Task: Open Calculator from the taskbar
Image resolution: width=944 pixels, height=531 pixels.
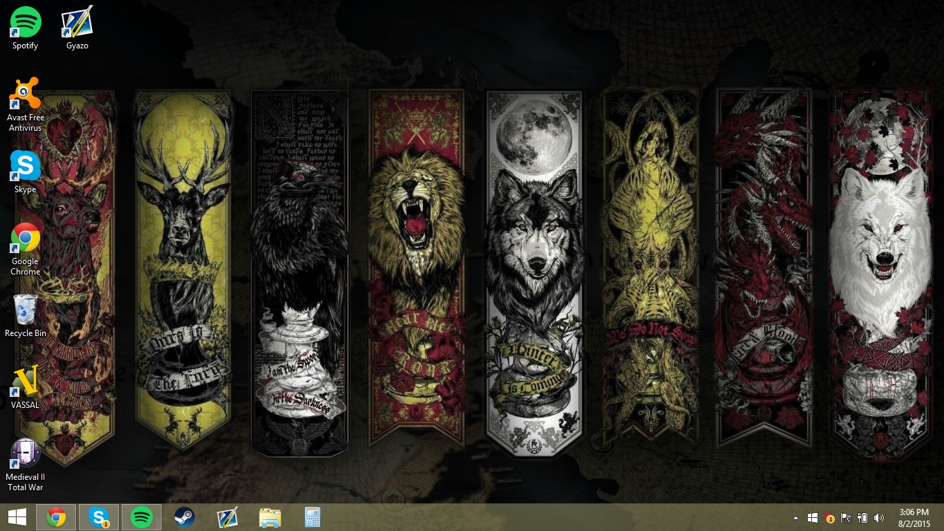Action: tap(313, 517)
